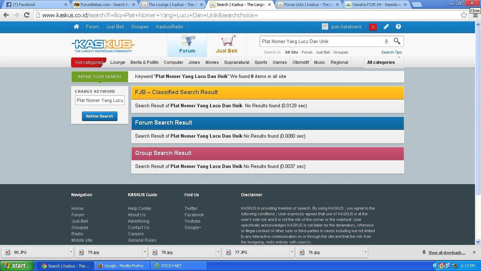Reload the page with refresh icon
The image size is (481, 271).
click(27, 15)
